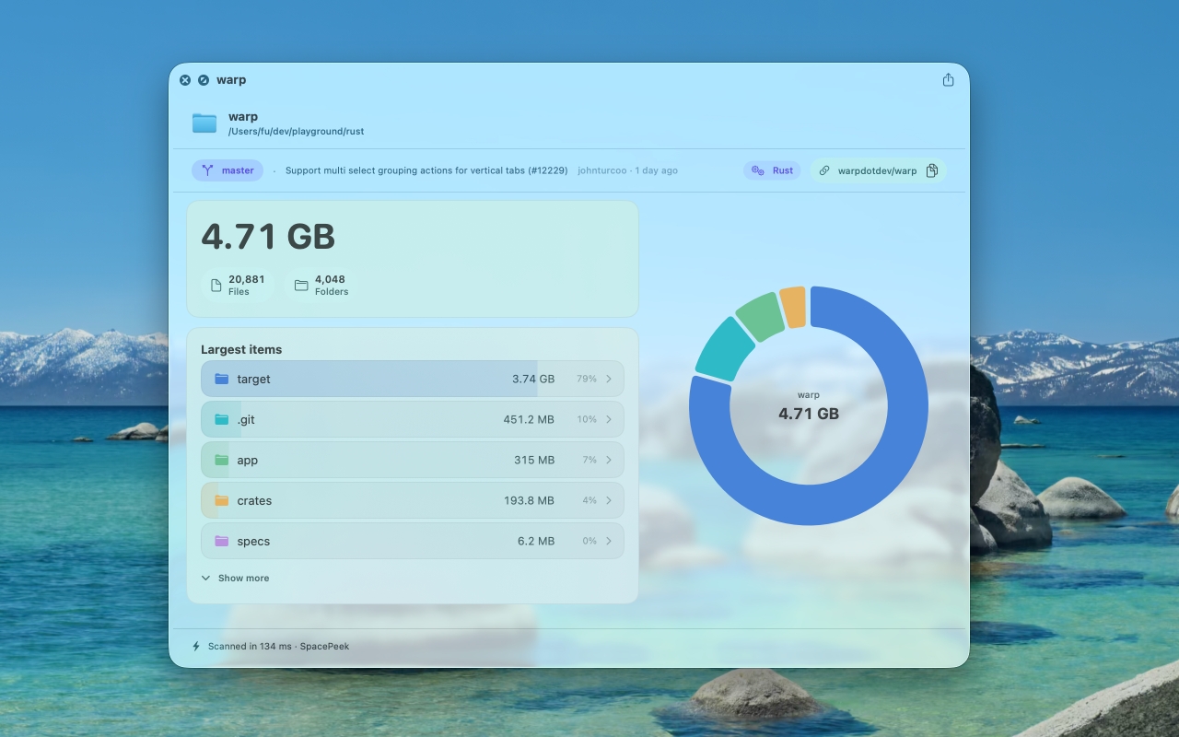Click the 79% percentage for target

click(x=587, y=379)
